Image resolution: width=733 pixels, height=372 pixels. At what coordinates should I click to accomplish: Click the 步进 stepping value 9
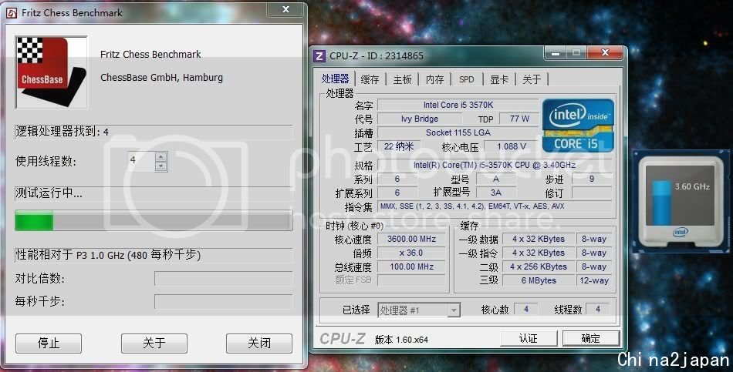pyautogui.click(x=592, y=179)
